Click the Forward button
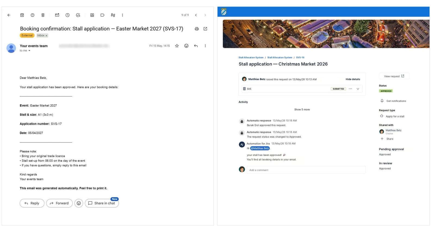Viewport: 435px width, 234px height. [x=59, y=203]
